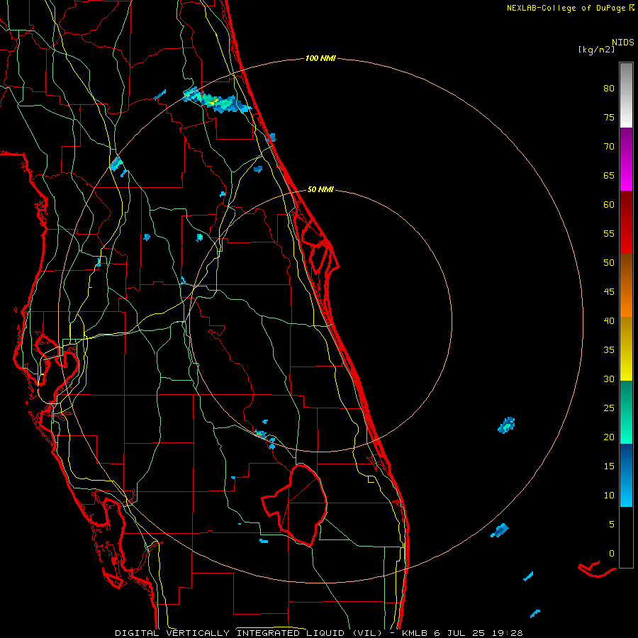Click the 5 value on color scale
The height and width of the screenshot is (638, 638).
pos(612,525)
